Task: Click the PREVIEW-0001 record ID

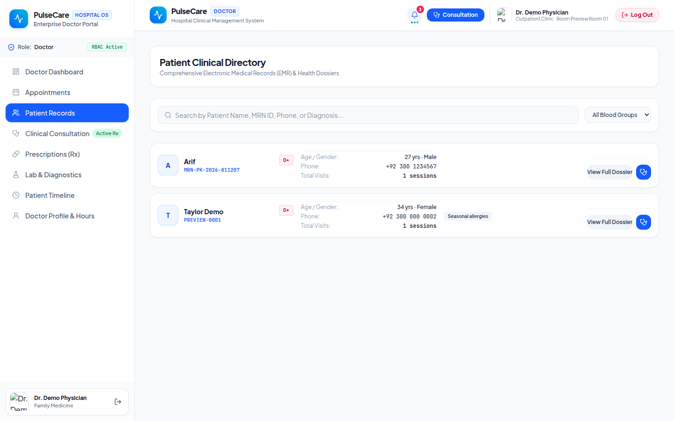Action: [202, 220]
